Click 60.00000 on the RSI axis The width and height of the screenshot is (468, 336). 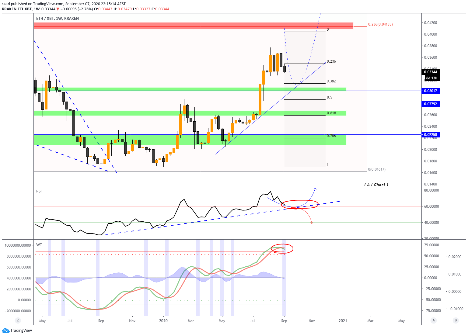(431, 206)
